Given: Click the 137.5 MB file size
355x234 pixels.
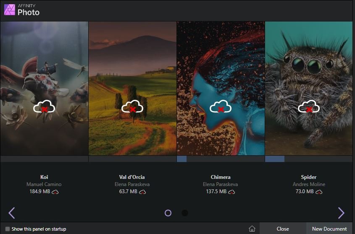Looking at the screenshot, I should tap(216, 191).
